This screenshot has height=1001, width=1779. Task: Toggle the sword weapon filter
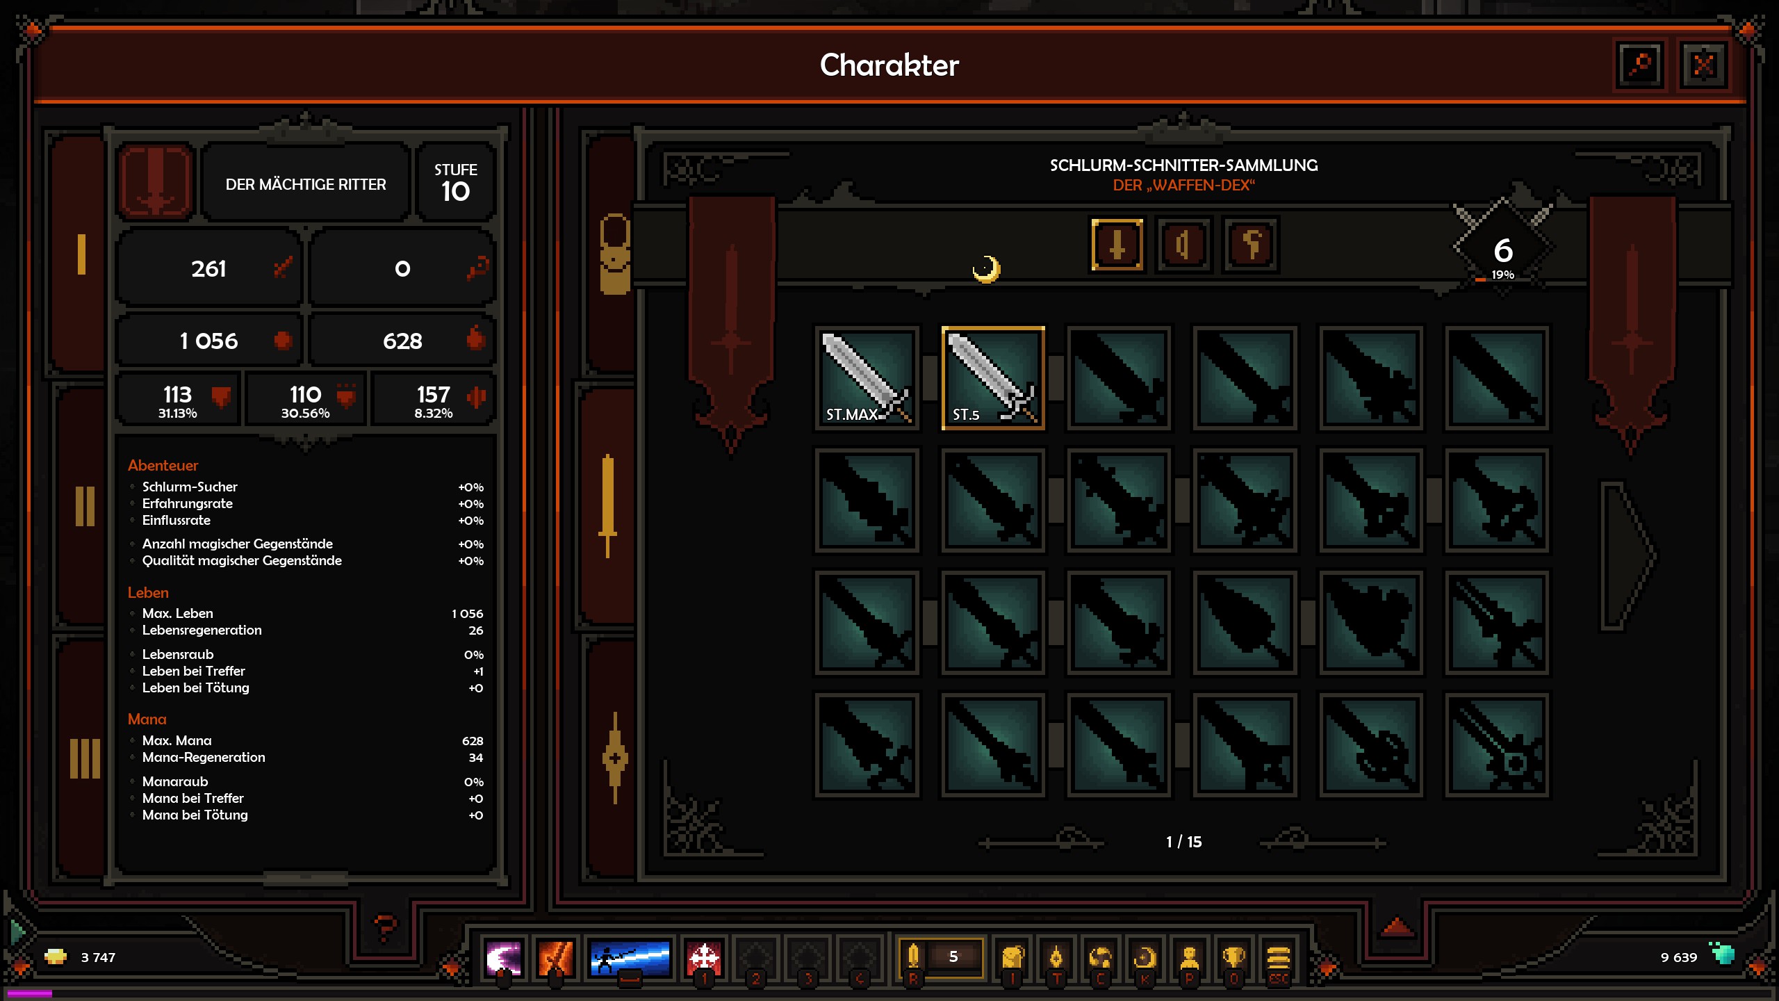point(1117,245)
